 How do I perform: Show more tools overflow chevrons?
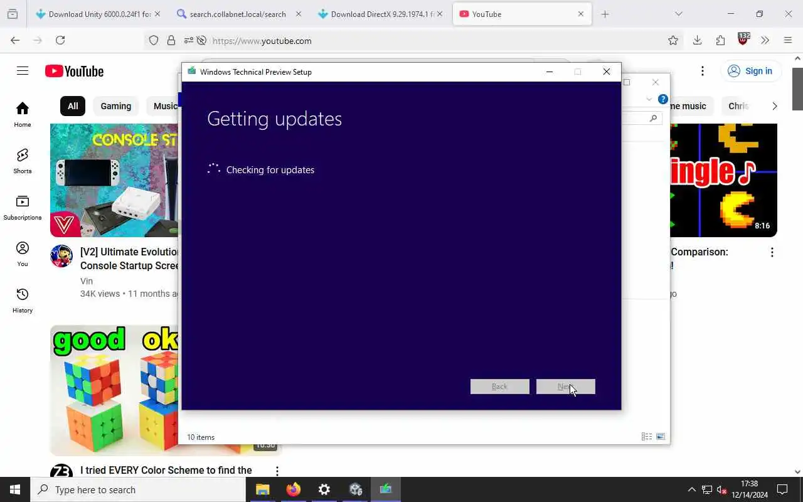coord(765,40)
